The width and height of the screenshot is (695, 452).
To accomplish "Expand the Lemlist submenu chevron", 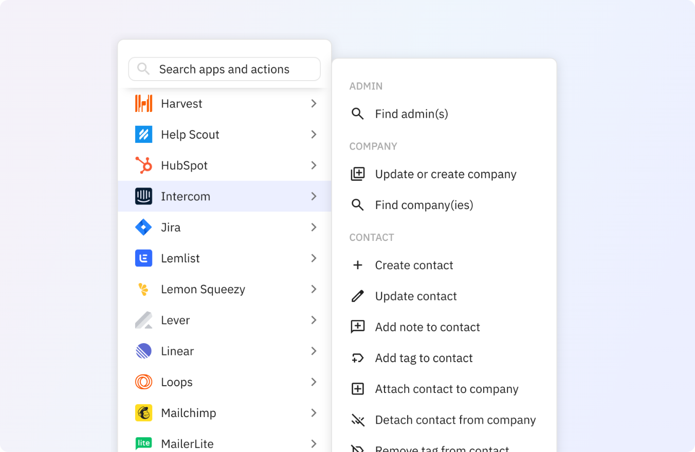I will pos(314,258).
